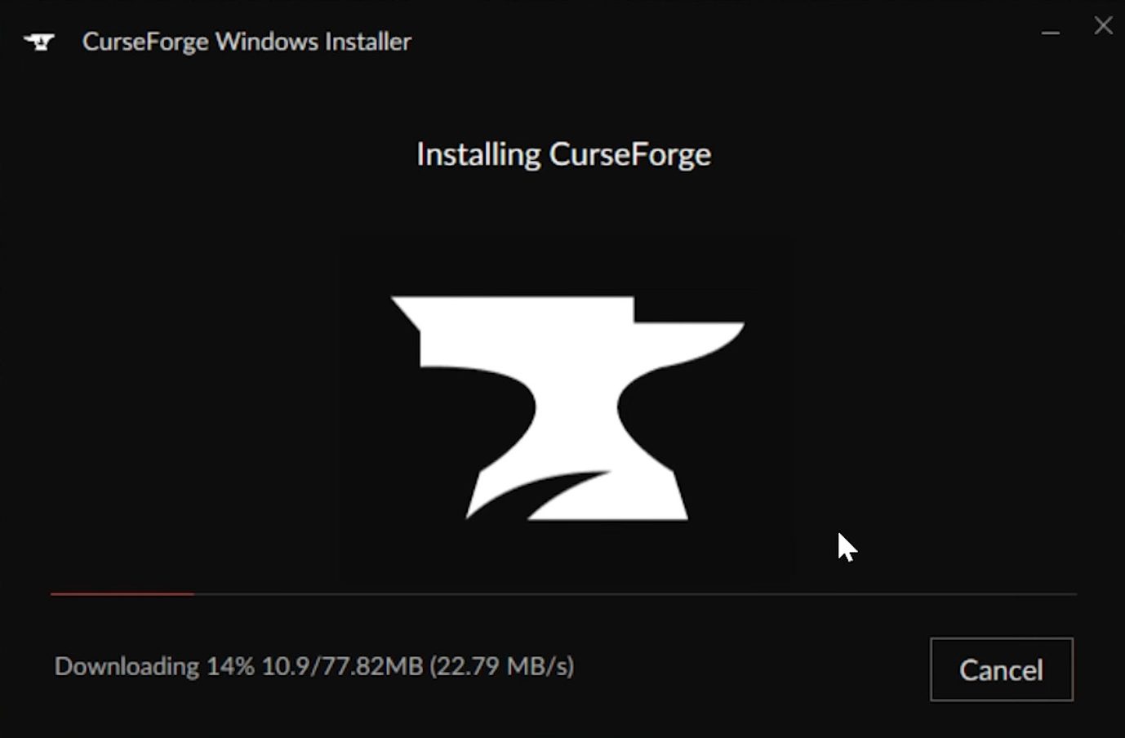Click the narrow waist of the anvil logo
Viewport: 1125px width, 738px height.
(x=576, y=408)
